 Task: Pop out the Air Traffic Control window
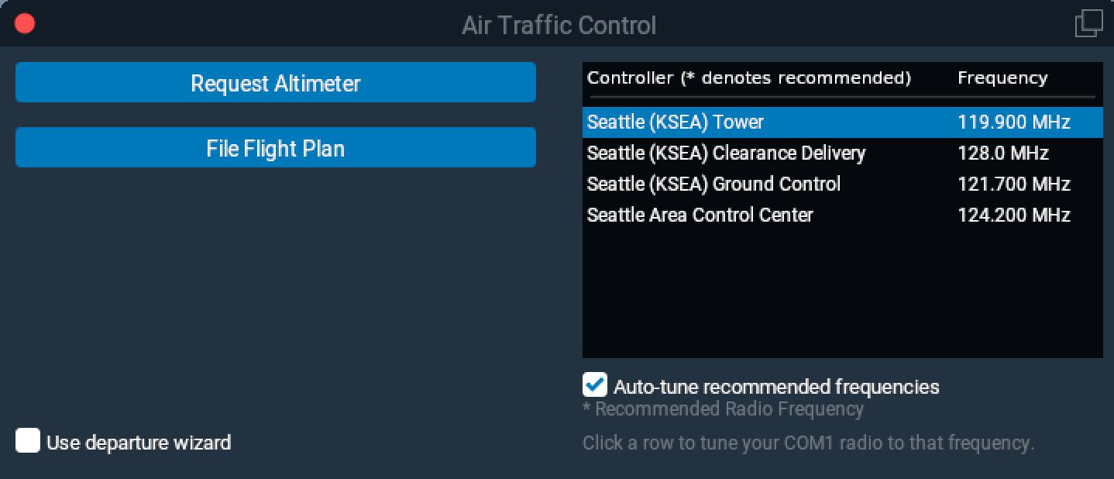pyautogui.click(x=1088, y=23)
